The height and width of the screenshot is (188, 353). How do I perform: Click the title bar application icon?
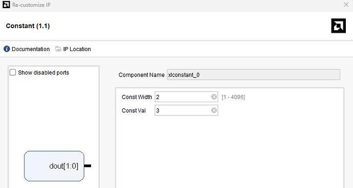6,5
